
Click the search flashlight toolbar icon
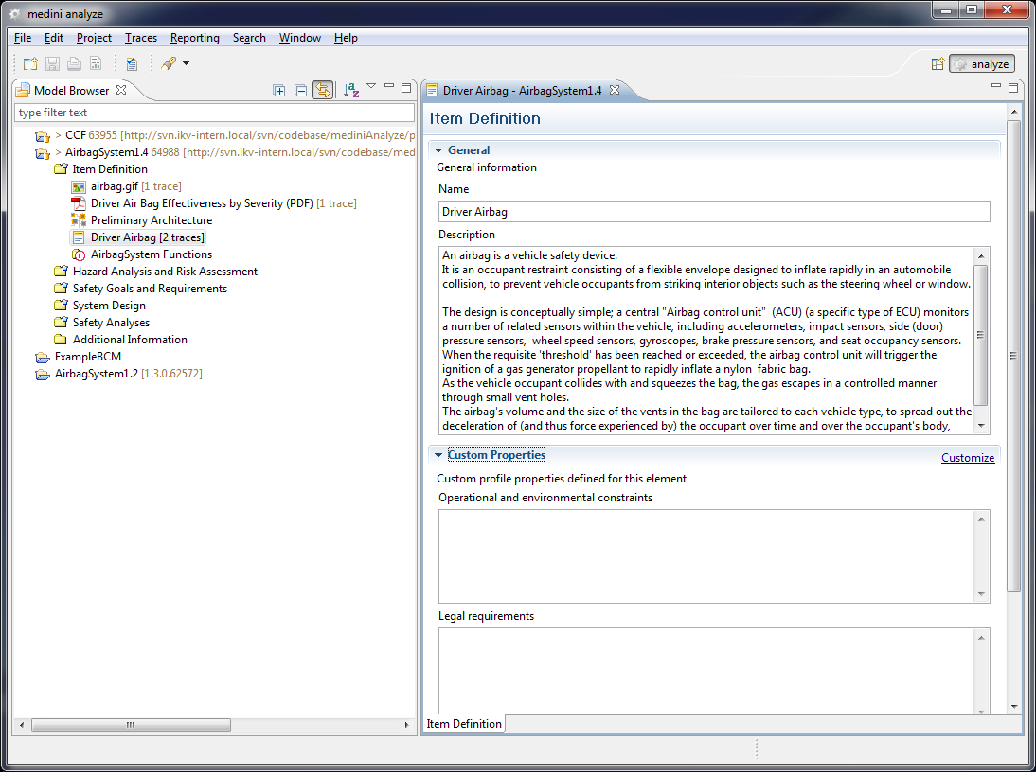point(170,63)
